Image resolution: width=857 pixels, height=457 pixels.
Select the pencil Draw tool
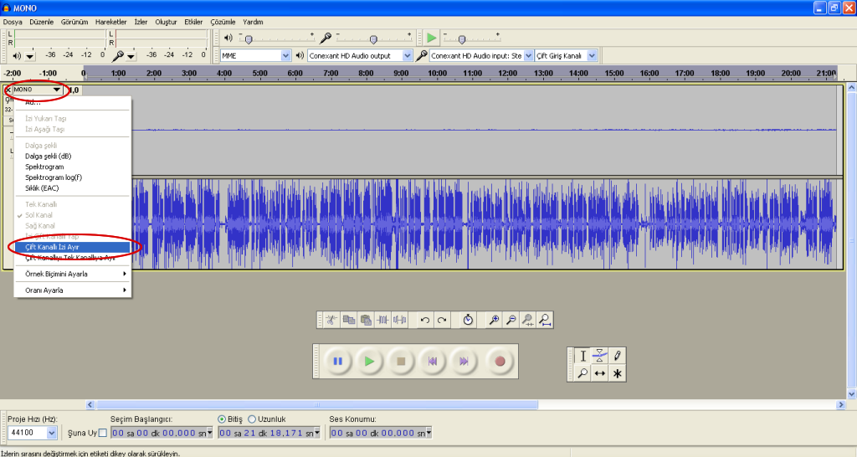pos(617,356)
